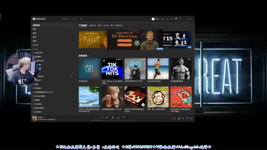Switch to the 专属定制 tab

92,26
